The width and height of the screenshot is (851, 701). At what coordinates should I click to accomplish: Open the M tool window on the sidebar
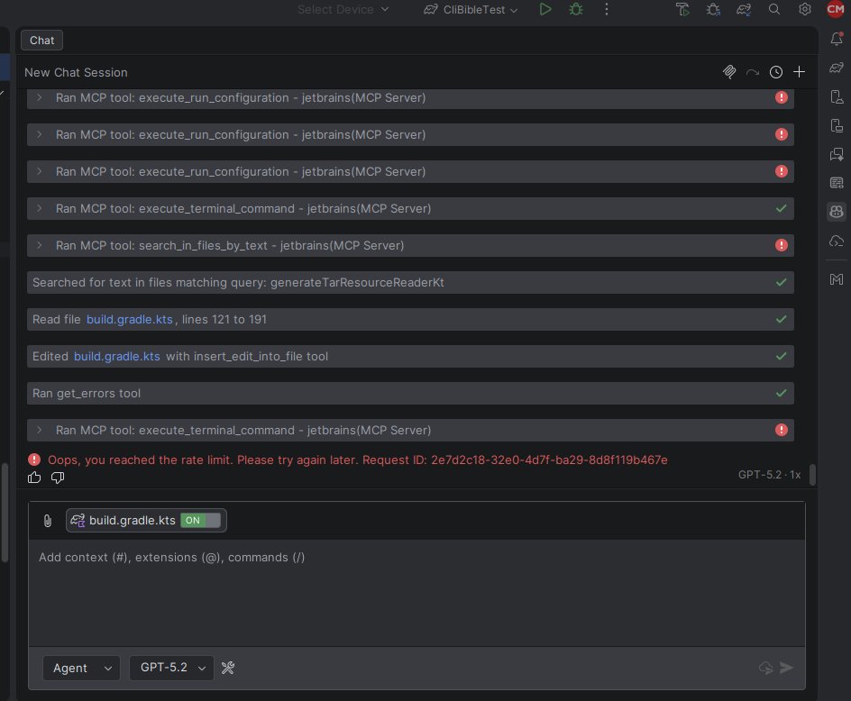837,279
